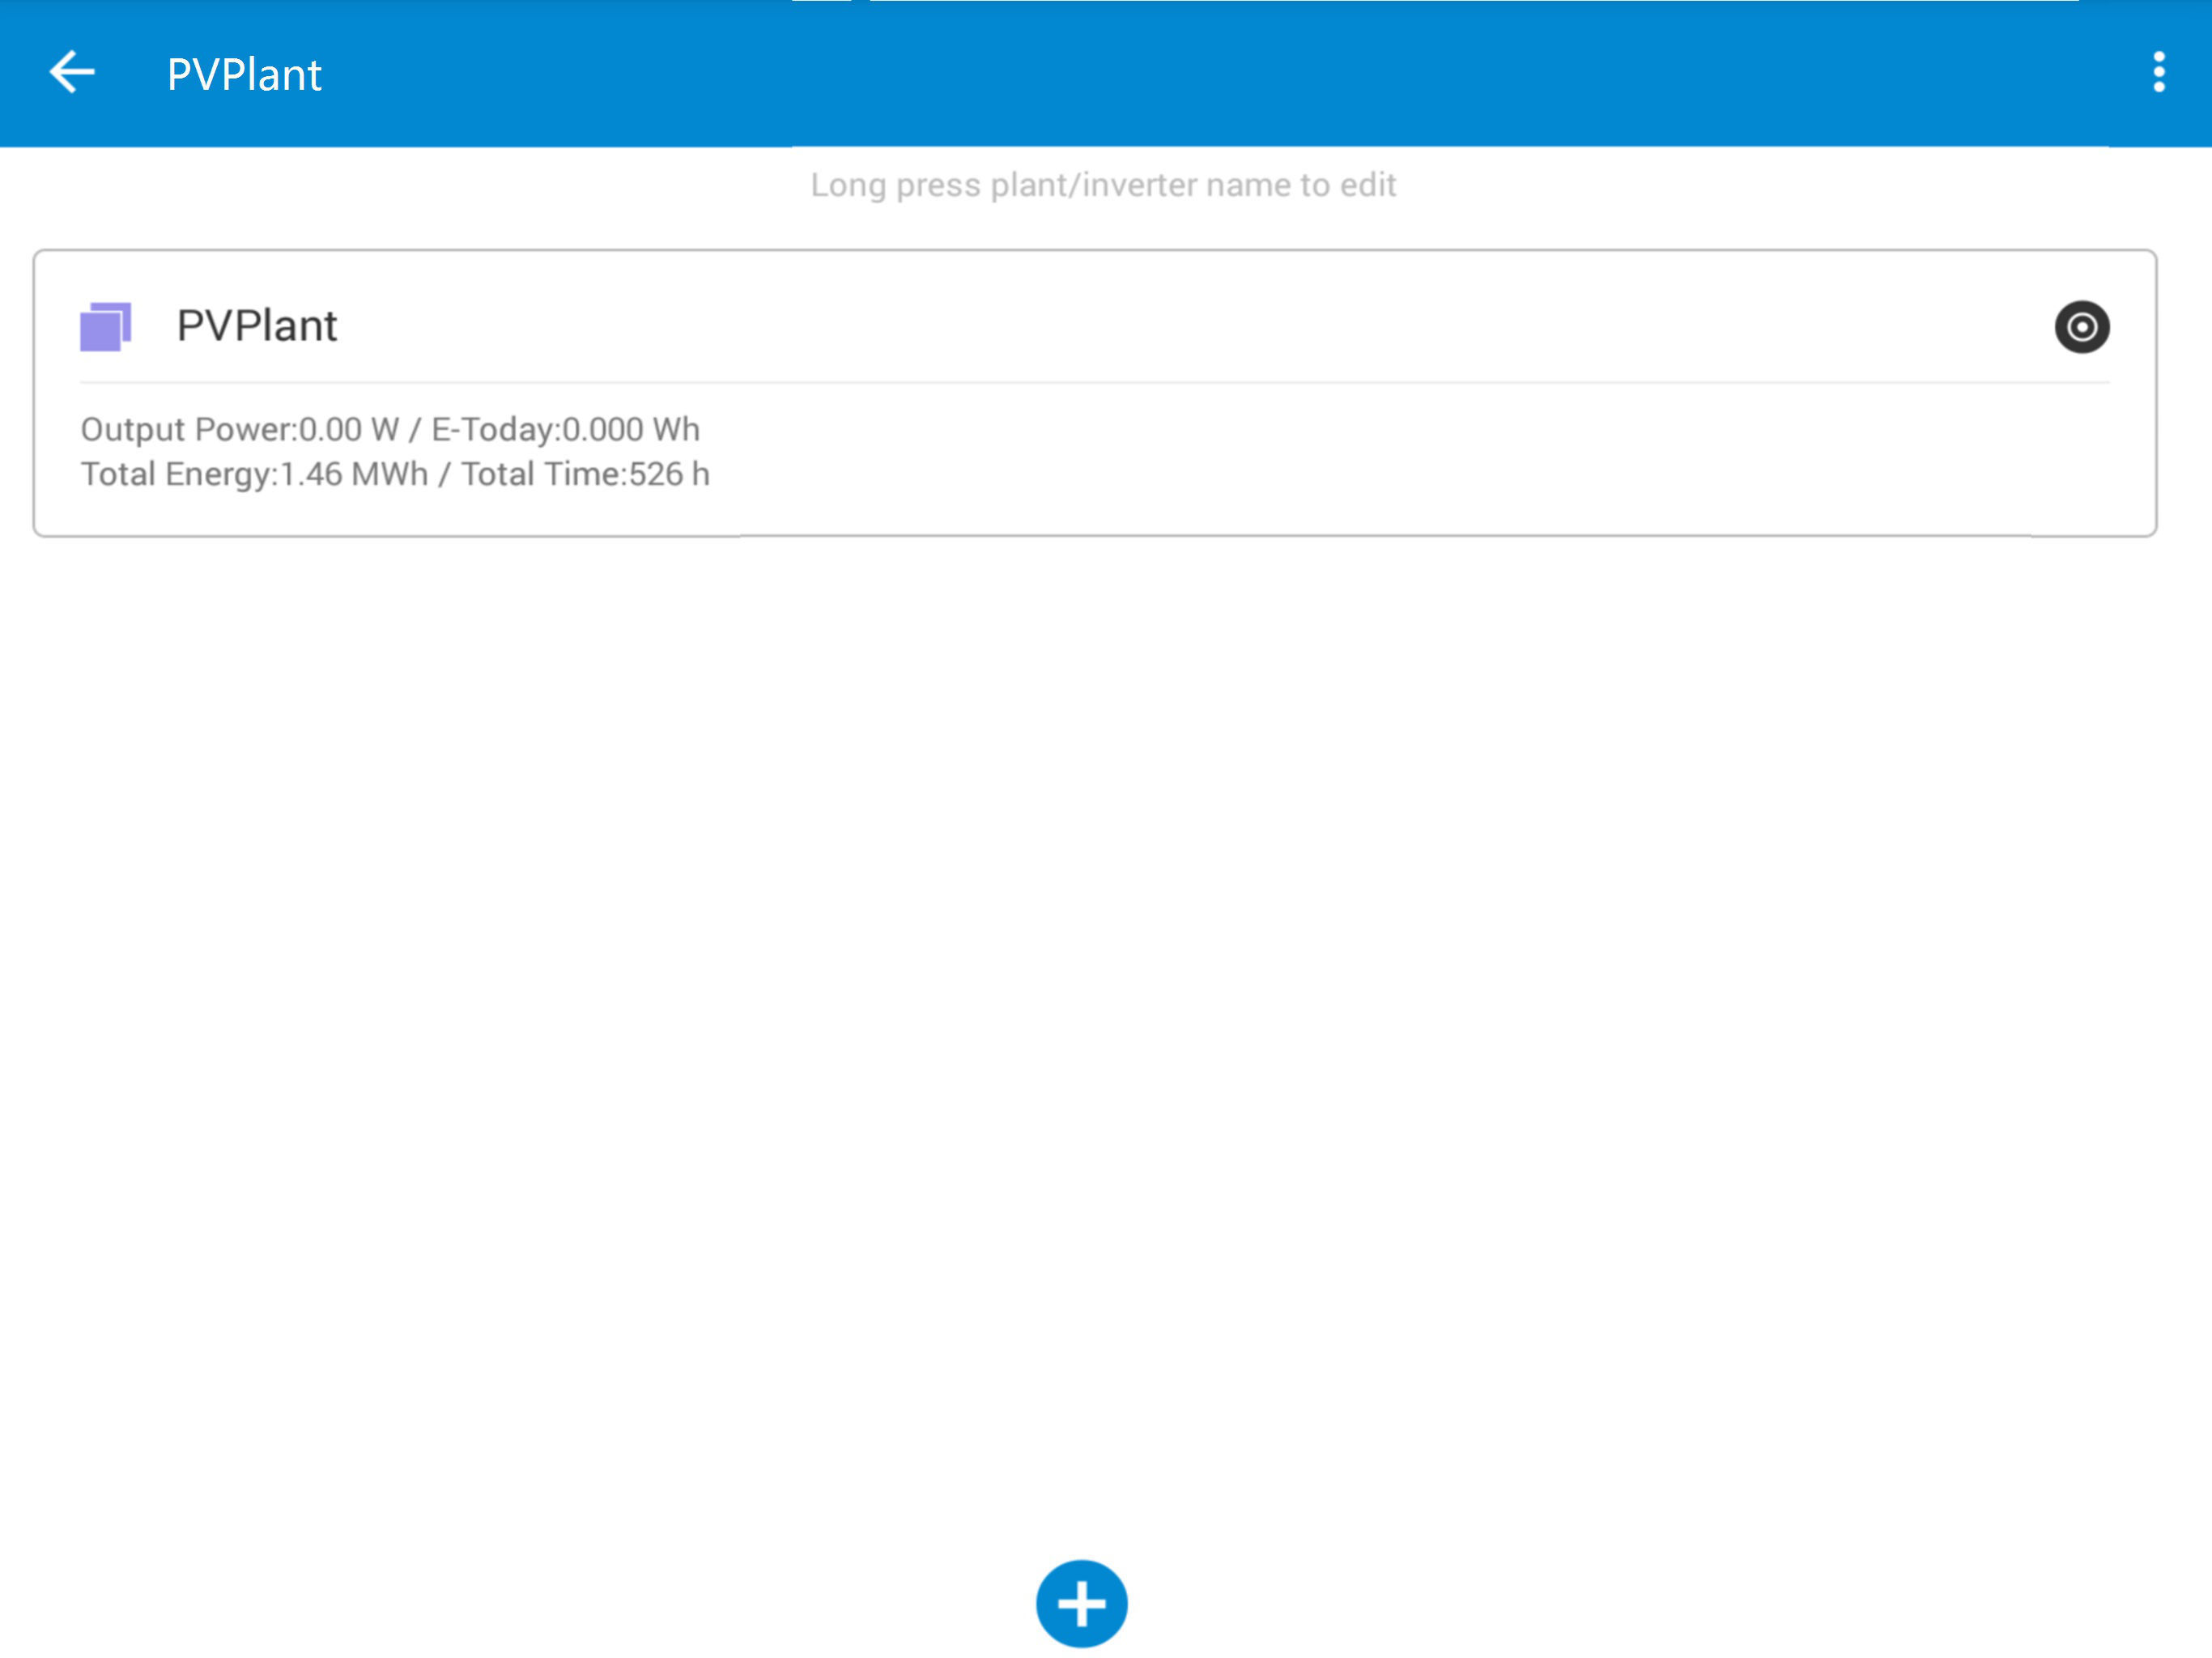Click the Output Power 0.00 W reading
This screenshot has height=1658, width=2212.
click(x=240, y=429)
